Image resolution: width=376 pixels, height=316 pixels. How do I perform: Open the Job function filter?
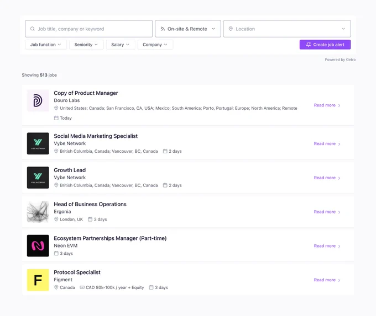click(45, 45)
